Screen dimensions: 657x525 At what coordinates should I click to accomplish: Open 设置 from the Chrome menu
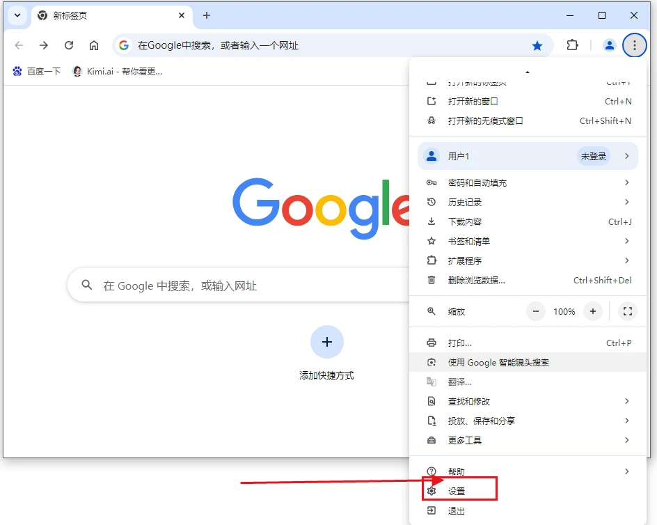point(528,491)
